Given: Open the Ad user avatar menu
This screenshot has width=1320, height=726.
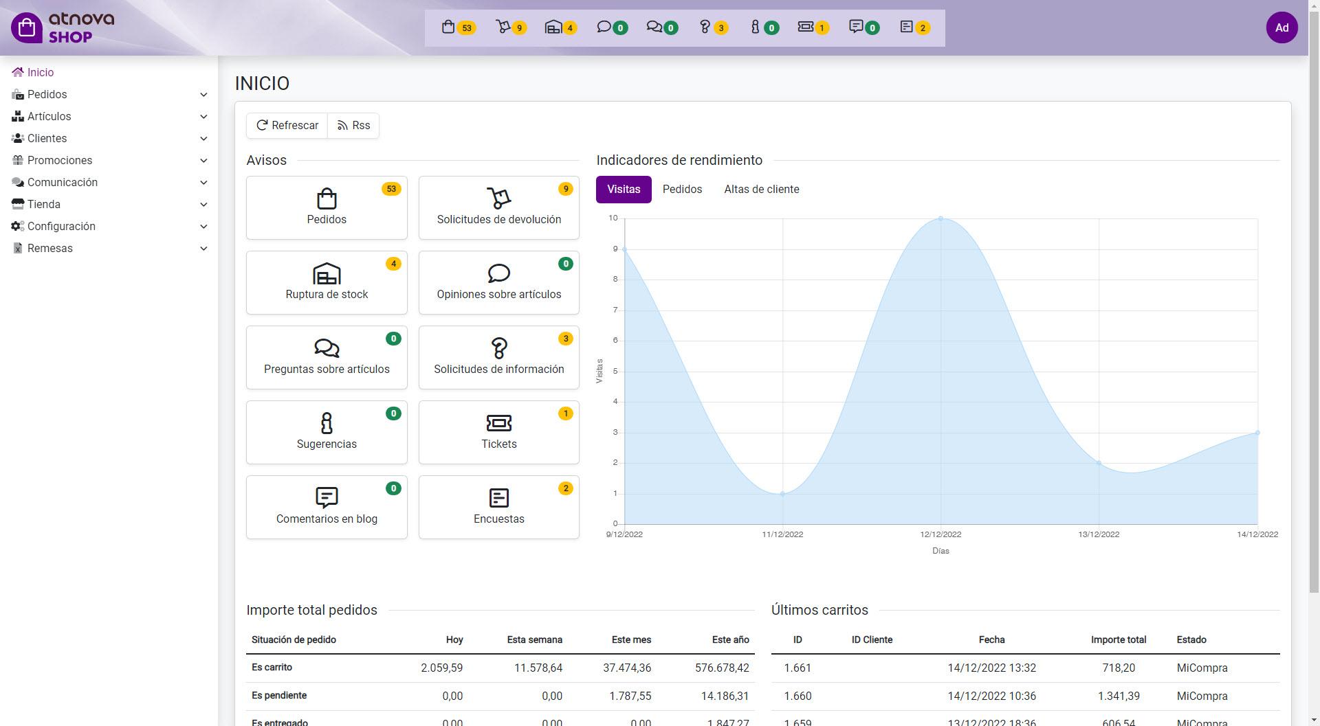Looking at the screenshot, I should pos(1281,27).
